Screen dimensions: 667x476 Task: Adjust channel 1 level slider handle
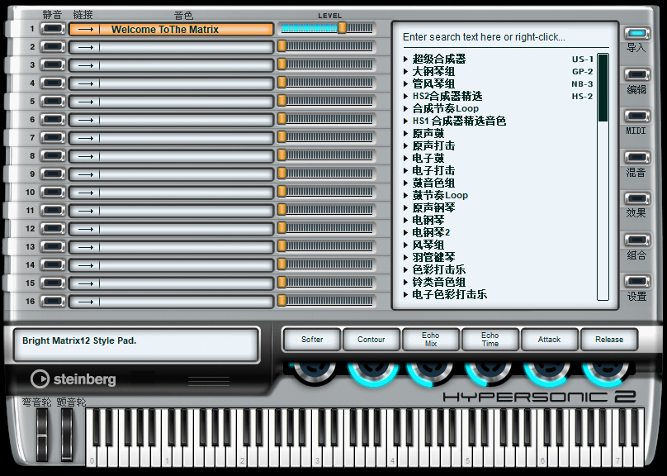[x=342, y=28]
